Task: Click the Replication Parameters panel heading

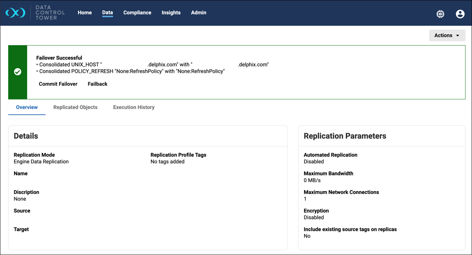Action: (x=345, y=136)
